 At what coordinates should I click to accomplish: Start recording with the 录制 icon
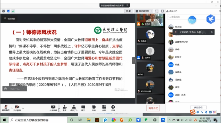pos(94,107)
